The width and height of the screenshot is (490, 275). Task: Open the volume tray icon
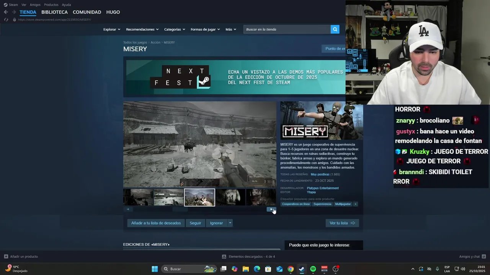click(x=463, y=269)
